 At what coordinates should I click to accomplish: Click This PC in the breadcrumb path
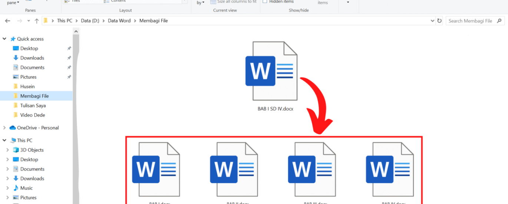pyautogui.click(x=65, y=21)
